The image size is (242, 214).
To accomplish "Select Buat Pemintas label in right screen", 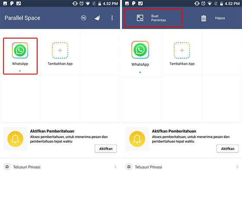I will 159,18.
